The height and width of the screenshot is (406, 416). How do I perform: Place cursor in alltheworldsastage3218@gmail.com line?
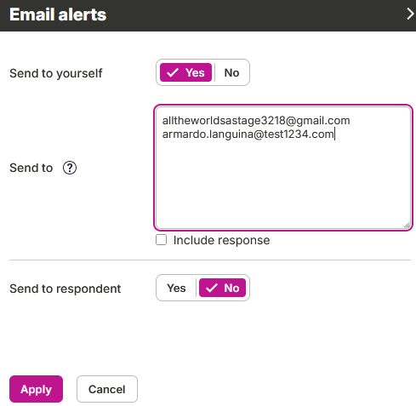pos(256,121)
